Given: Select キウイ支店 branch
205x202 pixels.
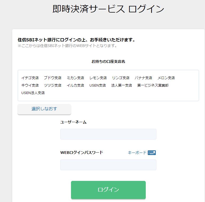Looking at the screenshot, I should coord(30,85).
